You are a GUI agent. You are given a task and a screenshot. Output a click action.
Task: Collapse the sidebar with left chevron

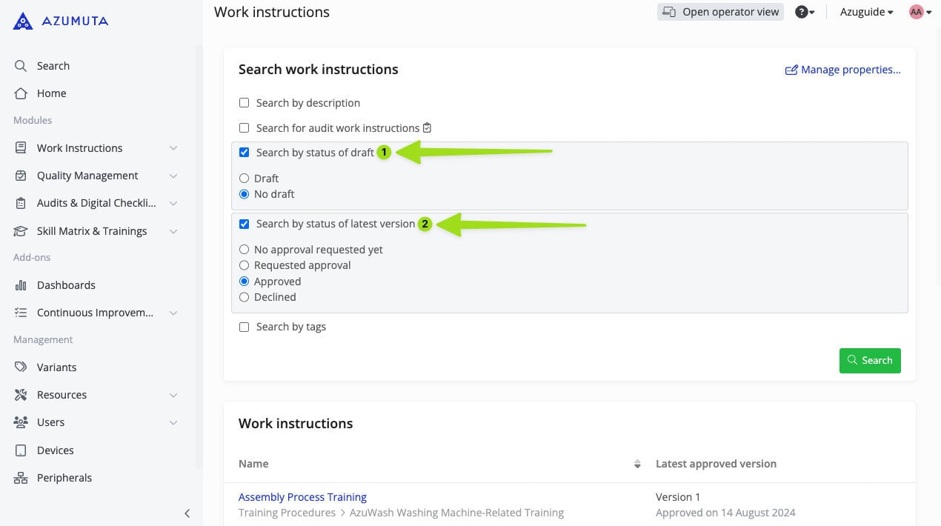coord(187,513)
